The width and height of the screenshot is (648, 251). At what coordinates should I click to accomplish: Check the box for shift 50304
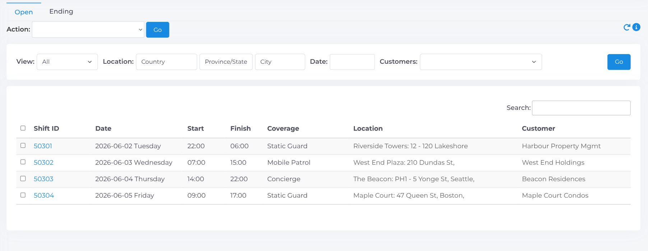(x=23, y=195)
